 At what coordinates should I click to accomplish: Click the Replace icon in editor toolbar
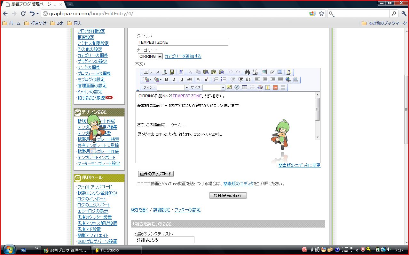255,72
